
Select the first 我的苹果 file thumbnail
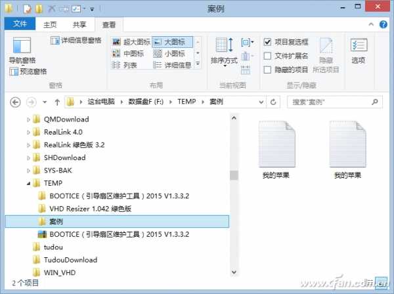(x=276, y=150)
